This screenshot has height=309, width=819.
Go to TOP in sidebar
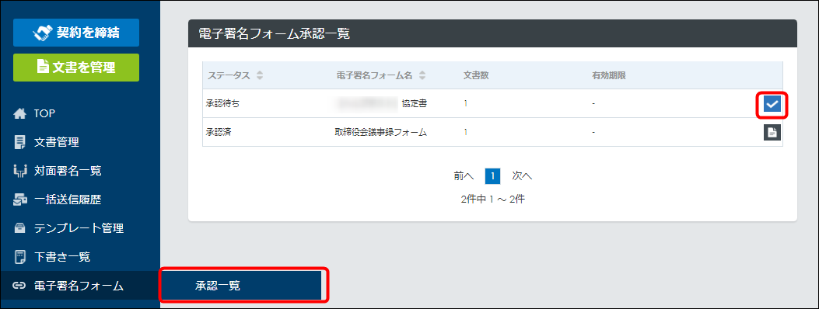tap(45, 113)
